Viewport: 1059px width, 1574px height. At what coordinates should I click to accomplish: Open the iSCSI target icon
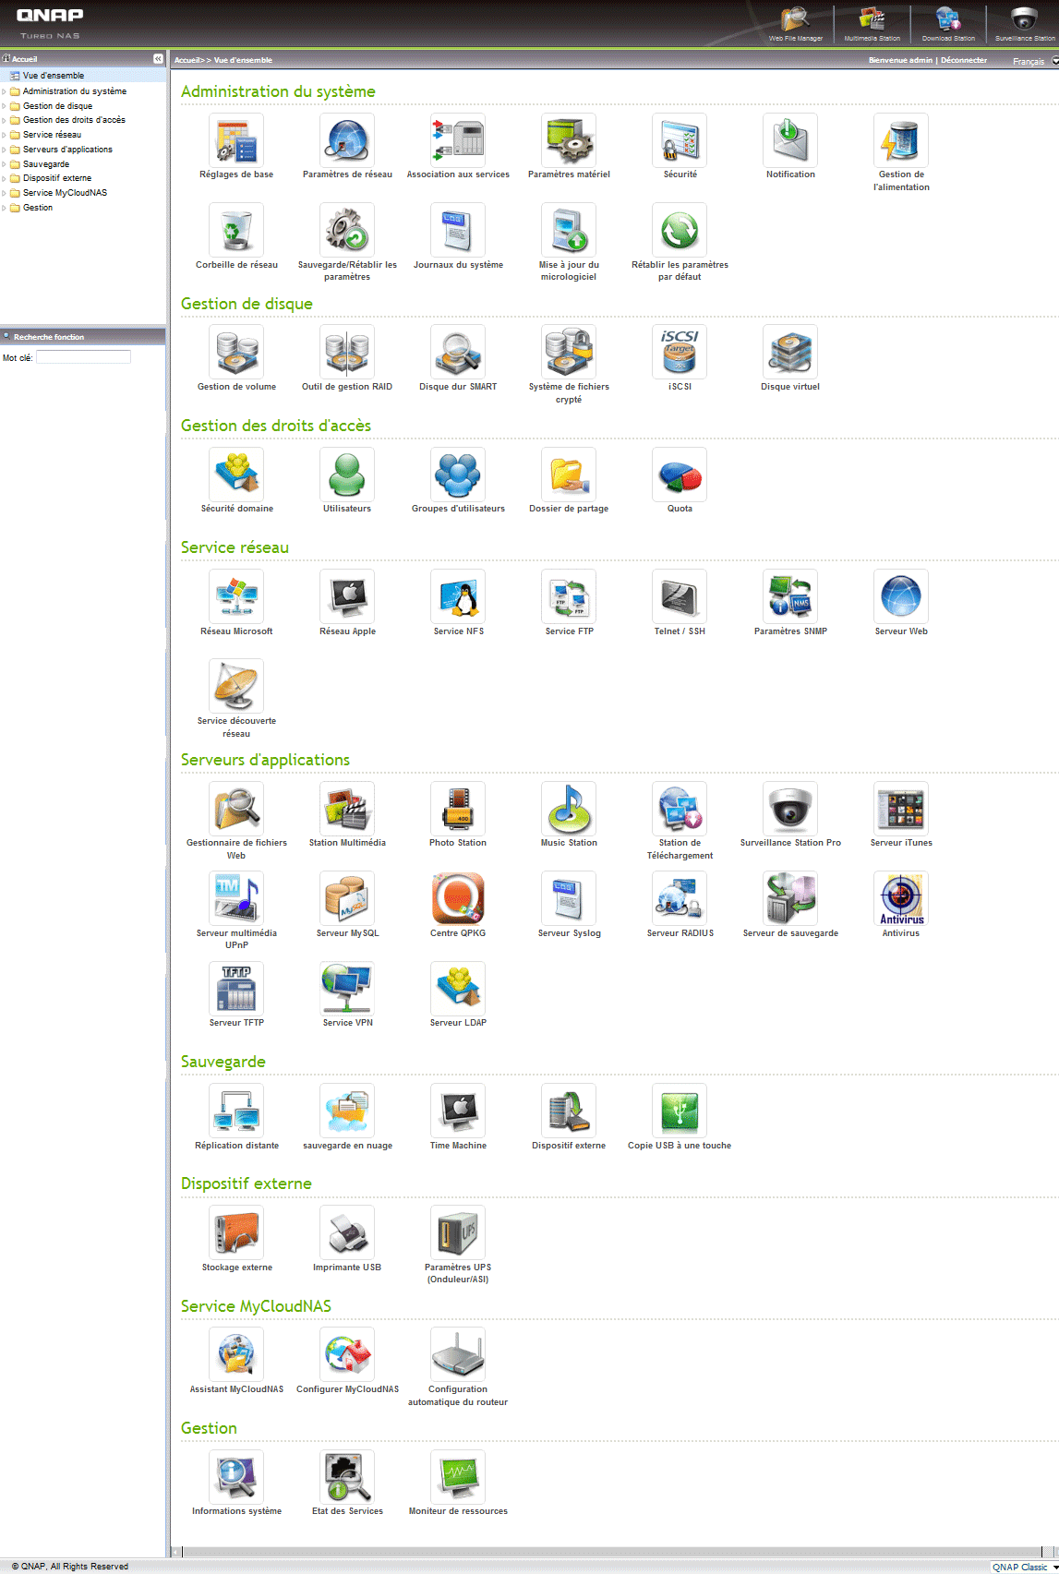pyautogui.click(x=680, y=352)
